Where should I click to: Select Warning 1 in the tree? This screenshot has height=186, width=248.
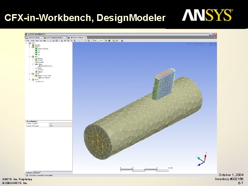click(41, 81)
